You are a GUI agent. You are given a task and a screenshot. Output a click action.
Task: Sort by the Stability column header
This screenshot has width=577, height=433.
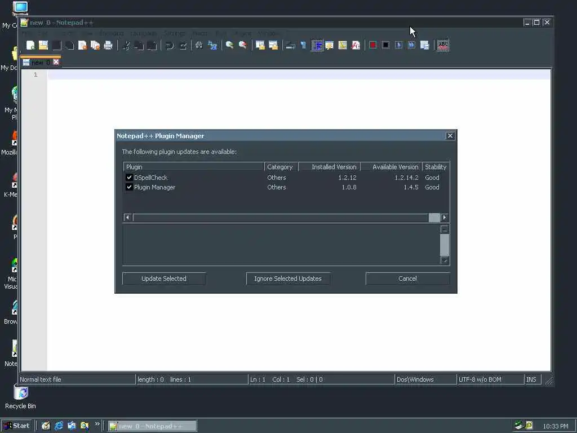pyautogui.click(x=436, y=167)
